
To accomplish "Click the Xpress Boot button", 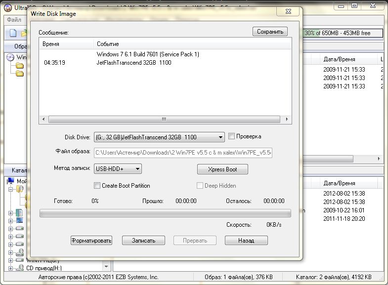I will (222, 169).
